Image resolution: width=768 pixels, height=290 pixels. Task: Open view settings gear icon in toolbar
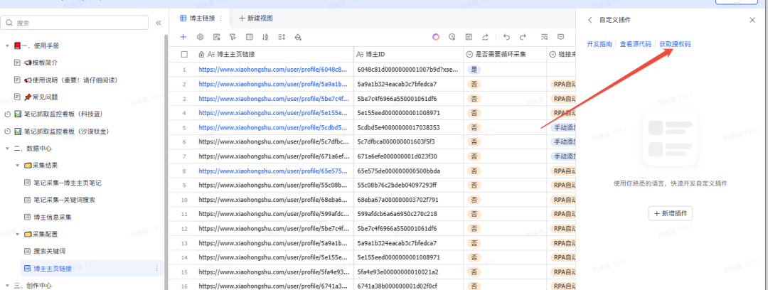pos(200,37)
